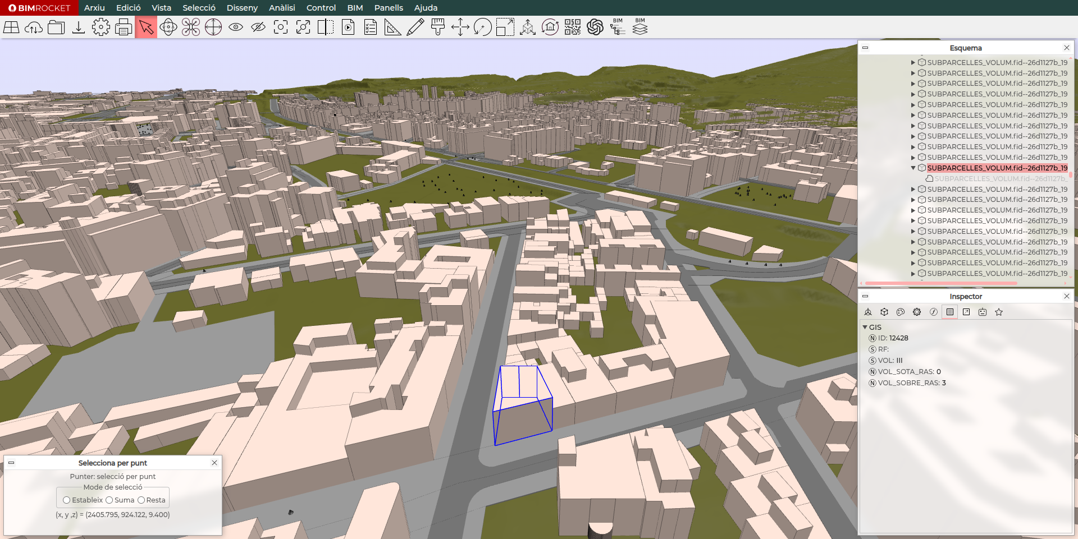Open the Panells menu
The width and height of the screenshot is (1078, 539).
[x=389, y=8]
